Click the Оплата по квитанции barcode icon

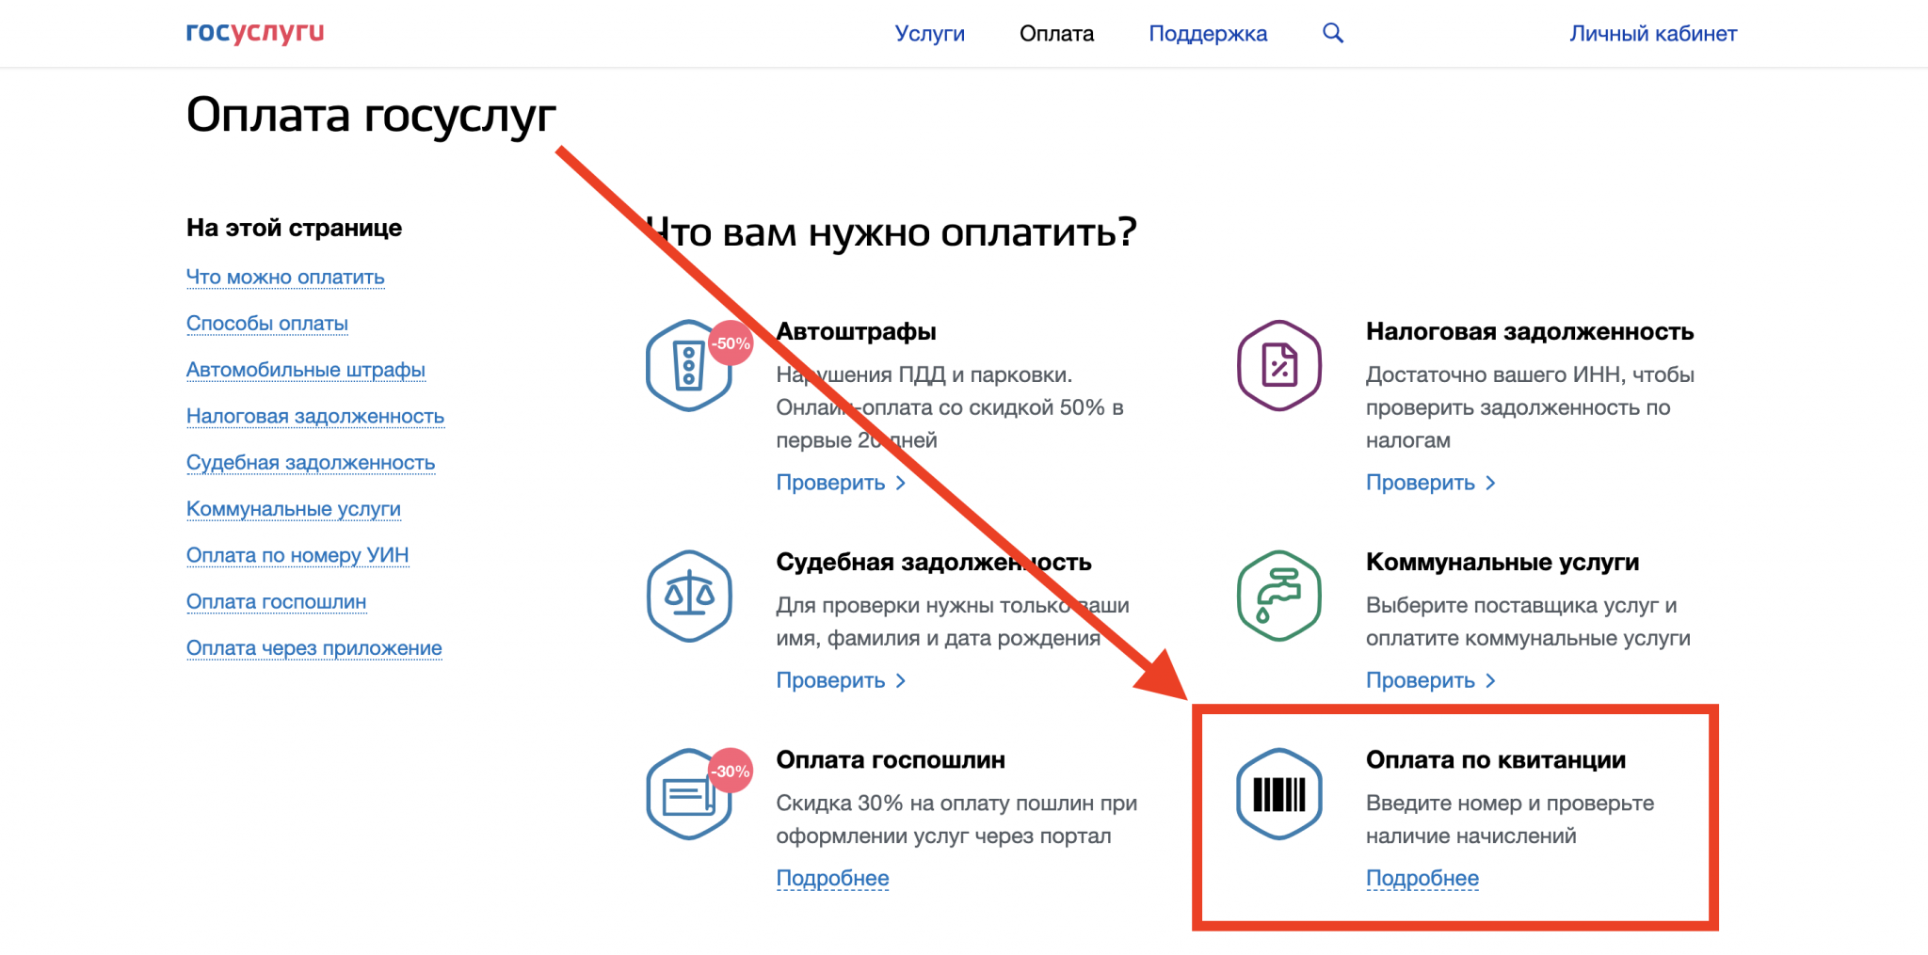(1279, 794)
